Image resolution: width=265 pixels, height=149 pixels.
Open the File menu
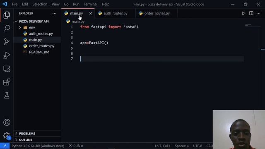point(15,4)
